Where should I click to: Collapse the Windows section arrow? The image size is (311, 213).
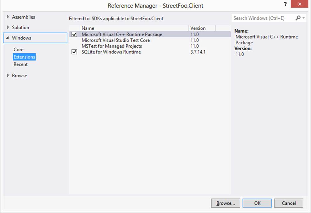click(x=7, y=38)
